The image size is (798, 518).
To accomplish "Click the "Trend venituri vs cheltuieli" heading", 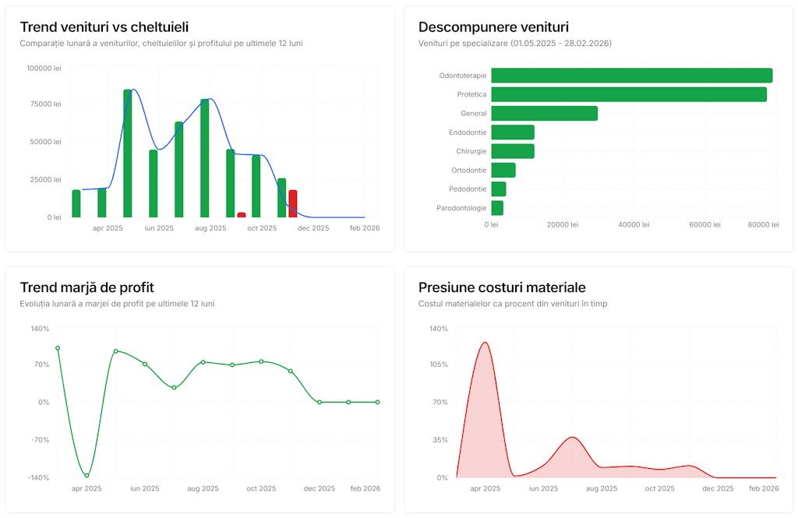I will [104, 27].
